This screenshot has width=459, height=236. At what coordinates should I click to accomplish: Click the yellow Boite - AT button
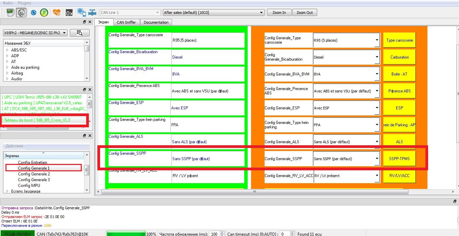pyautogui.click(x=400, y=74)
